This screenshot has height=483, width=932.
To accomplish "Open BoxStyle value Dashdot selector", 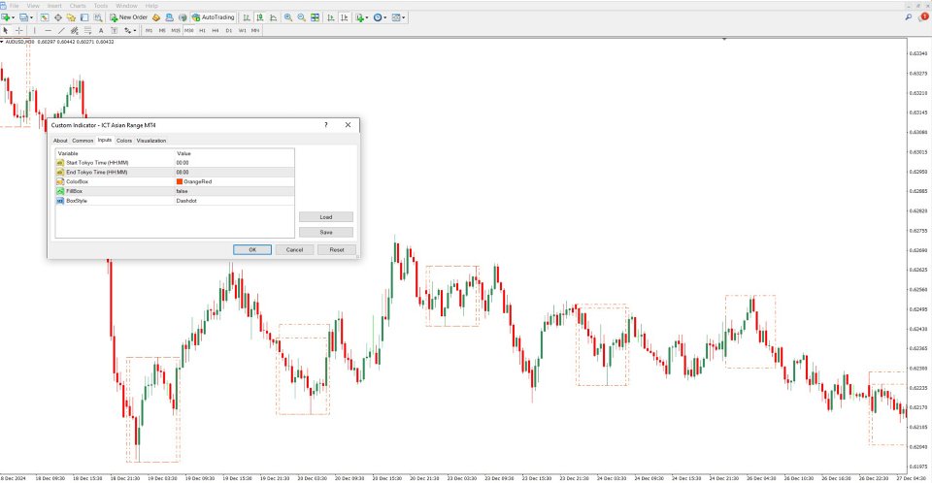I will (x=234, y=201).
